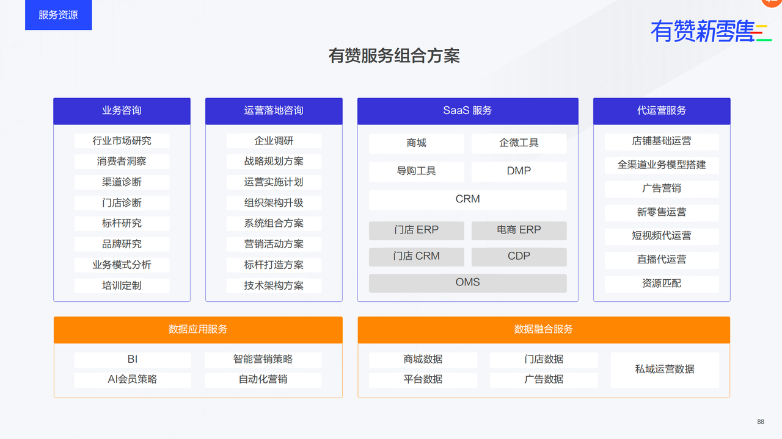Select the 数据融合服务 header
This screenshot has width=782, height=439.
(544, 329)
